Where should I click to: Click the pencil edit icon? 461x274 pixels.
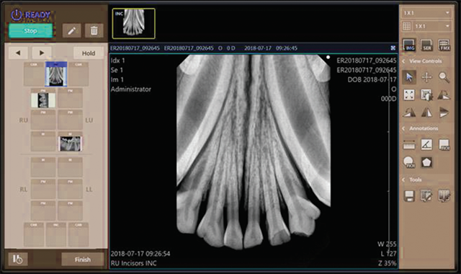pyautogui.click(x=72, y=30)
